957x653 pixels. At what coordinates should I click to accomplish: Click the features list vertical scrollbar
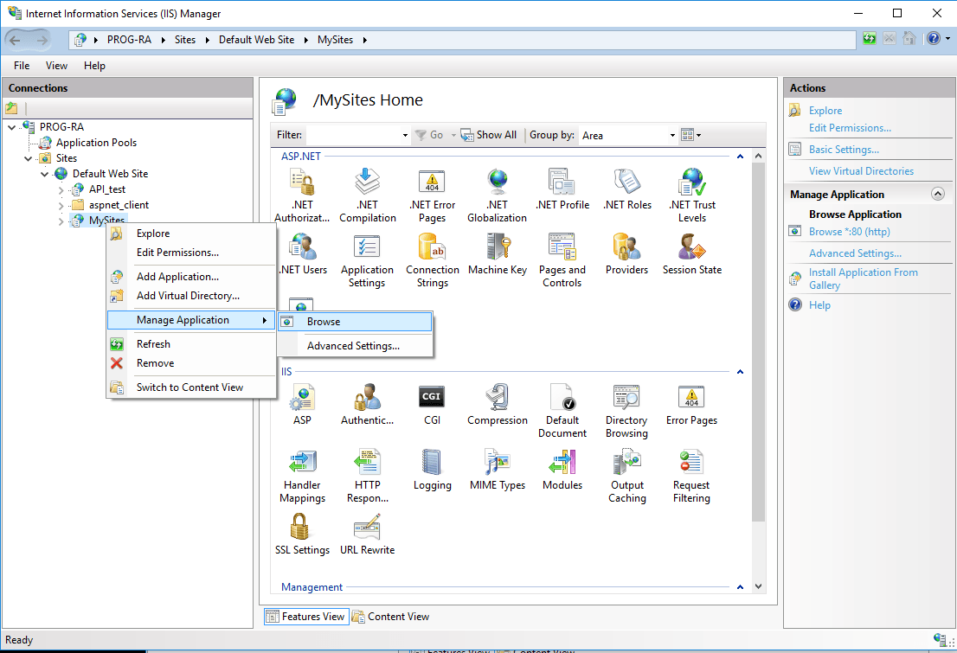point(758,342)
